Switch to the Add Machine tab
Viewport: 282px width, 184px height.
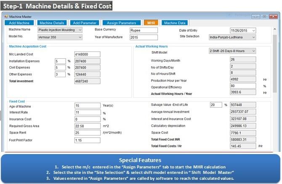19,23
